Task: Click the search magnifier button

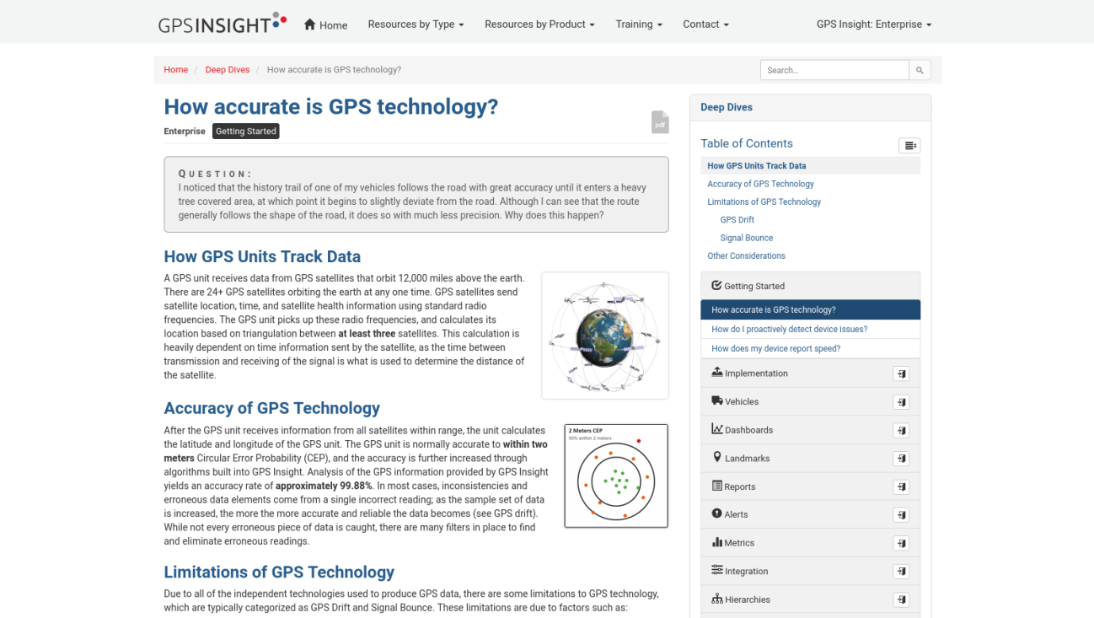Action: tap(920, 70)
